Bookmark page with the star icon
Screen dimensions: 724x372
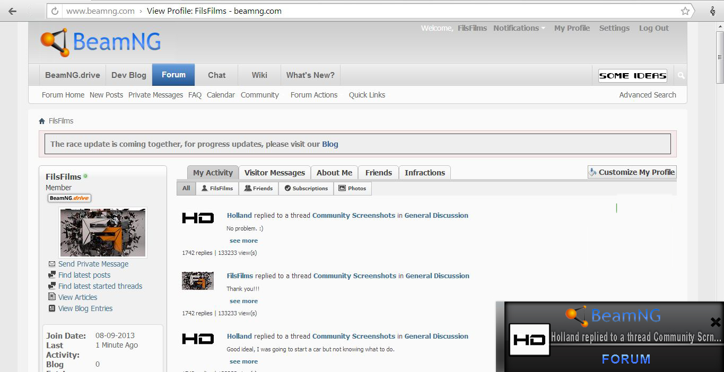pos(685,11)
